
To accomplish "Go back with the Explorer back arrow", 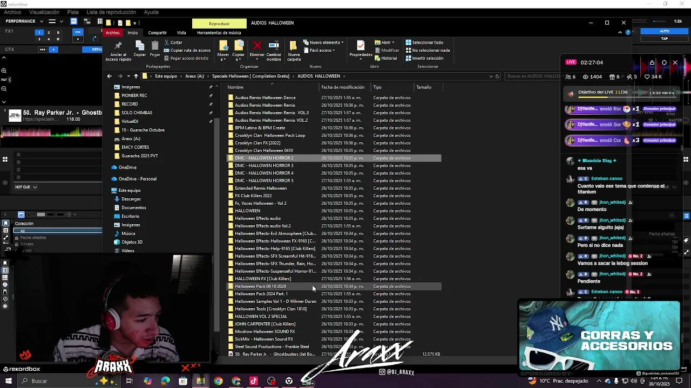I will pyautogui.click(x=110, y=76).
